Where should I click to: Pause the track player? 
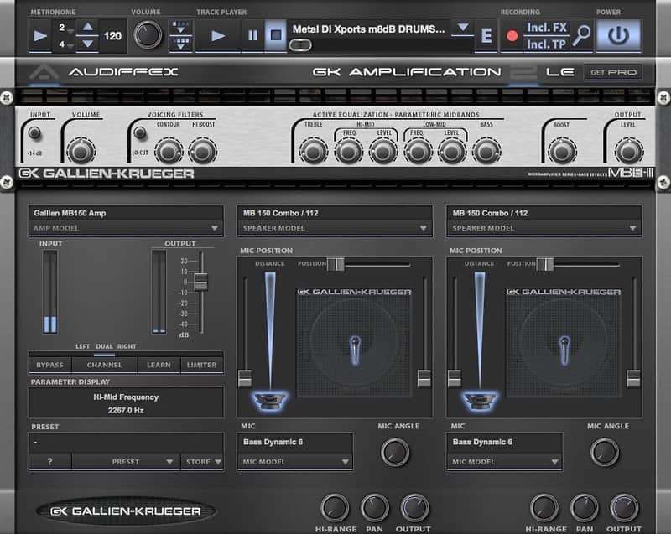point(252,35)
